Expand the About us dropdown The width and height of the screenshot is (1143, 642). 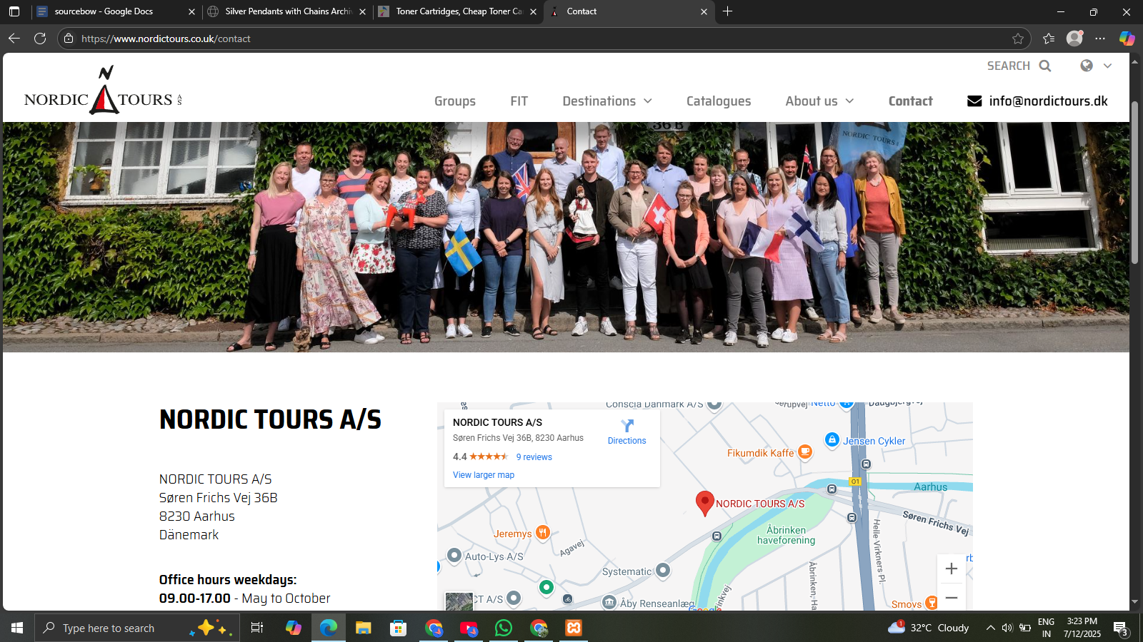click(819, 101)
